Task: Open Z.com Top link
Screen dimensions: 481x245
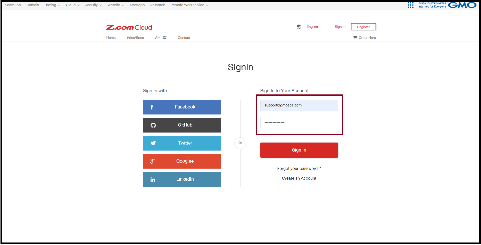Action: coord(13,5)
